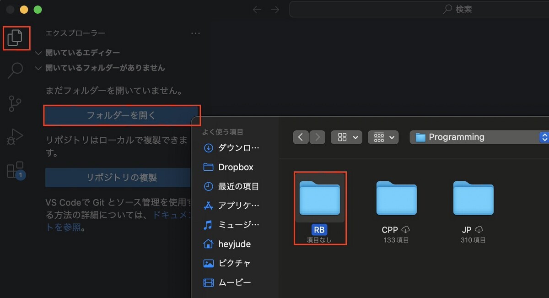The width and height of the screenshot is (549, 298).
Task: Select the Source Control icon
Action: tap(15, 103)
